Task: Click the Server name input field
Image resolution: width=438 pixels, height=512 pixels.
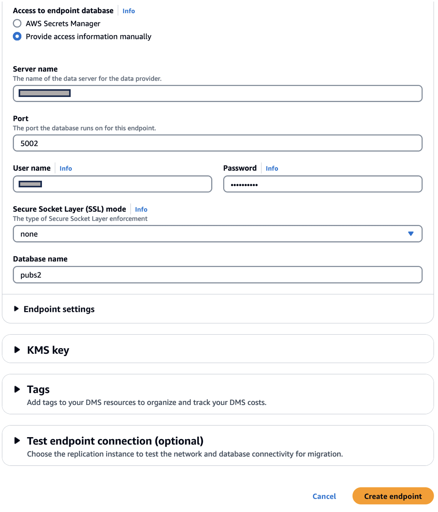Action: click(x=217, y=93)
